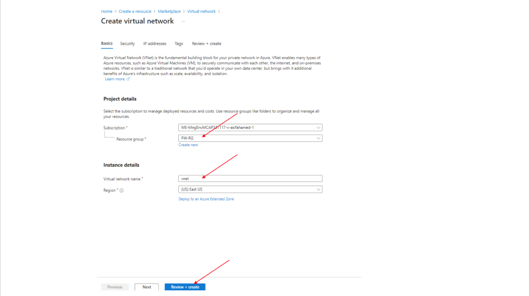The width and height of the screenshot is (529, 296).
Task: Expand the Region dropdown showing East US
Action: click(x=250, y=190)
